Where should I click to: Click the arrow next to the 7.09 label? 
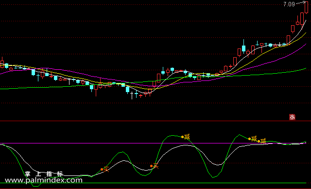pos(301,3)
